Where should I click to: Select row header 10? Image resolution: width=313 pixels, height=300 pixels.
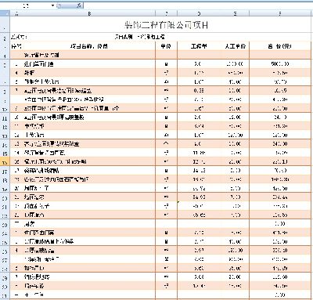[x=5, y=109]
